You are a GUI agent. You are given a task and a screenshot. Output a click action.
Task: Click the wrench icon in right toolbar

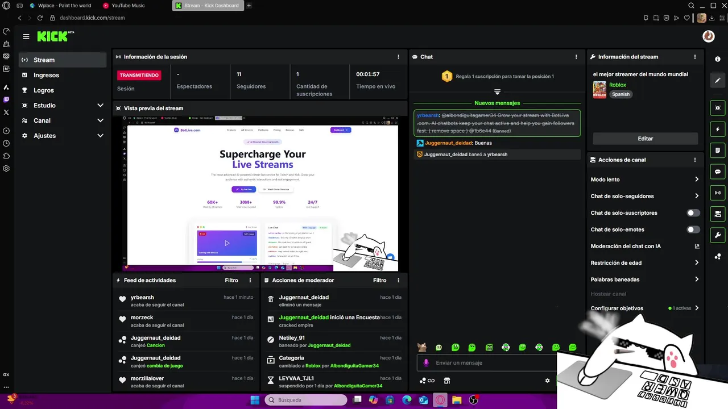pos(718,235)
